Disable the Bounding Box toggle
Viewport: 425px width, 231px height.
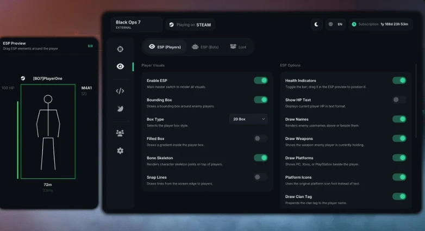click(x=261, y=100)
